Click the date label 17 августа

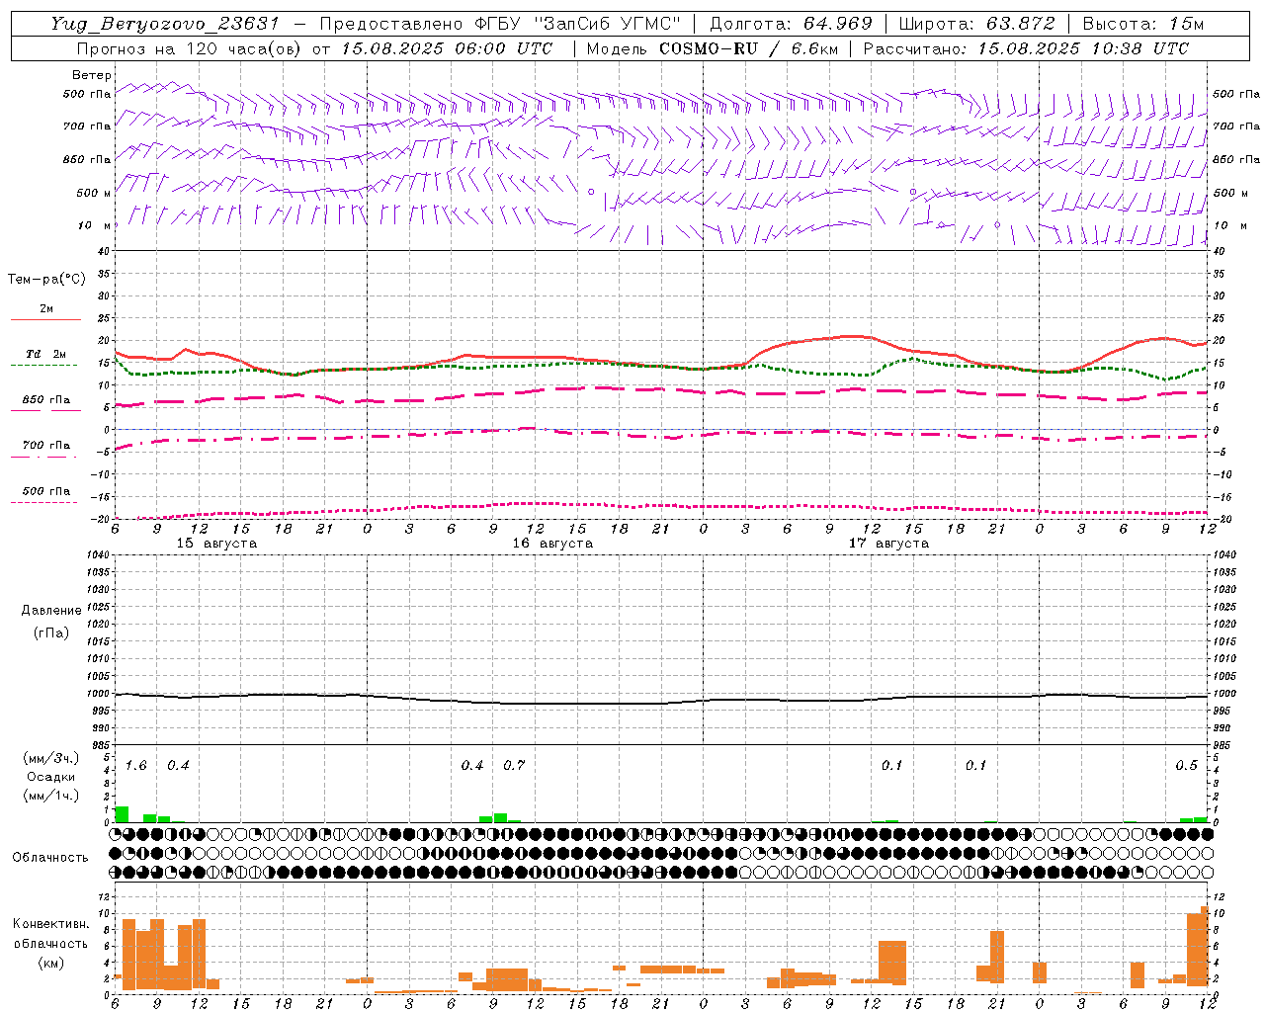(x=888, y=544)
